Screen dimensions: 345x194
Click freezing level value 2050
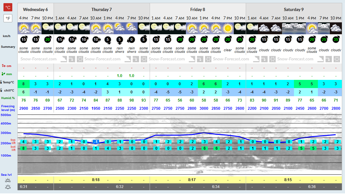(x=276, y=108)
